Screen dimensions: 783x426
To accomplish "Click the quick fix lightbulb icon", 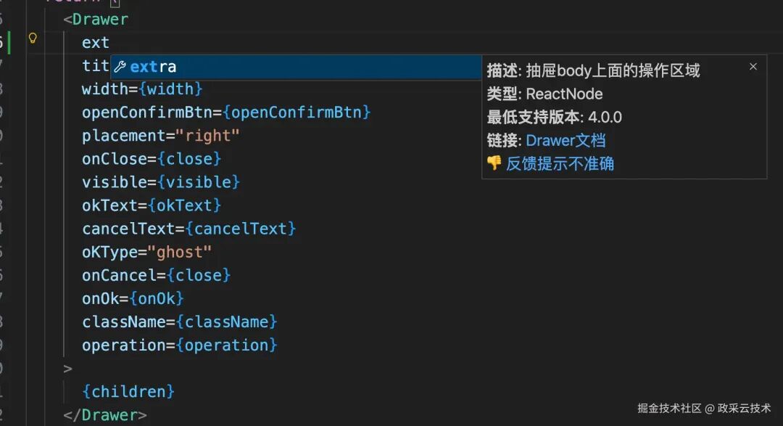I will 33,39.
